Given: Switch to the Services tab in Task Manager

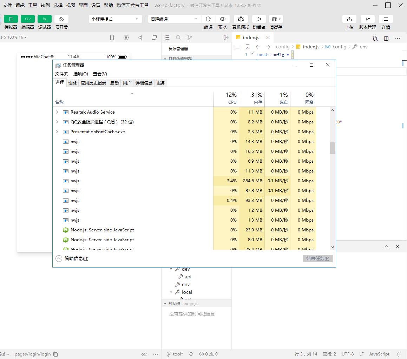Looking at the screenshot, I should pos(161,83).
